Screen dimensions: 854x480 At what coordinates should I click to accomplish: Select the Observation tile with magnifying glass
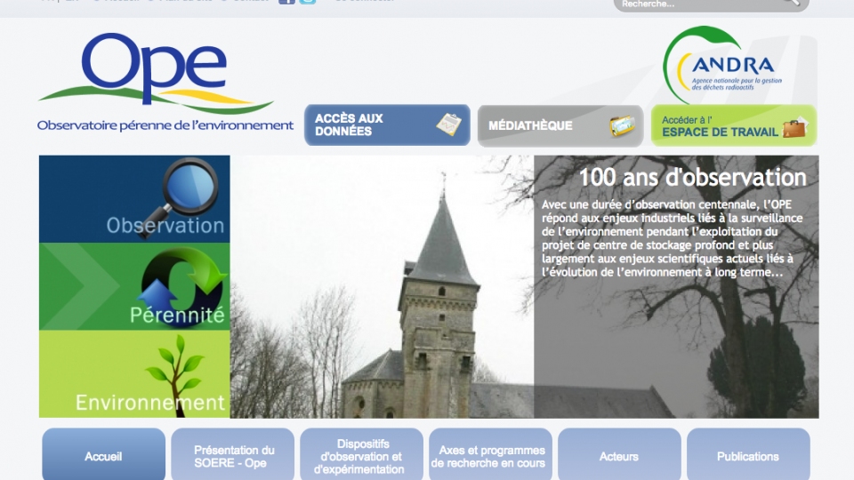(134, 199)
